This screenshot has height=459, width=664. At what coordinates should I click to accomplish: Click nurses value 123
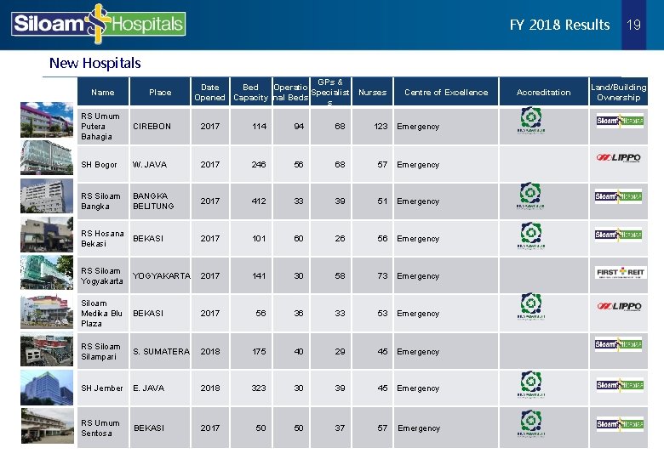point(381,127)
